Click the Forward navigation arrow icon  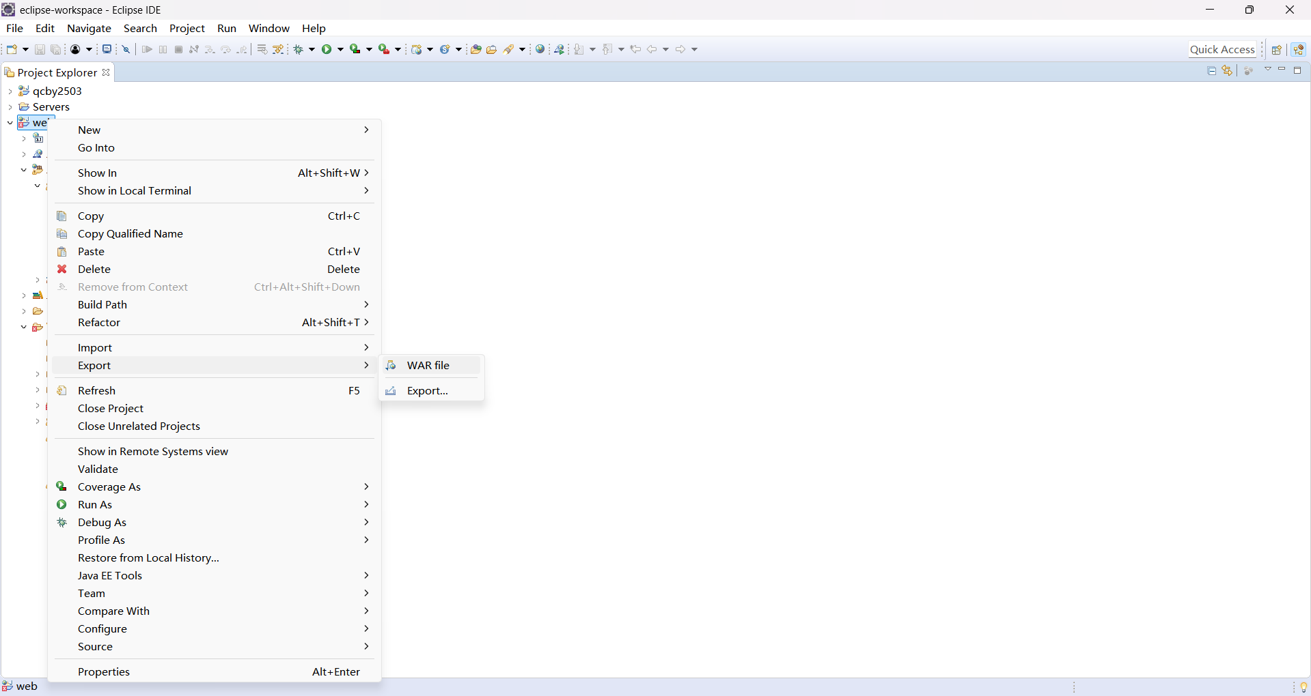[680, 49]
